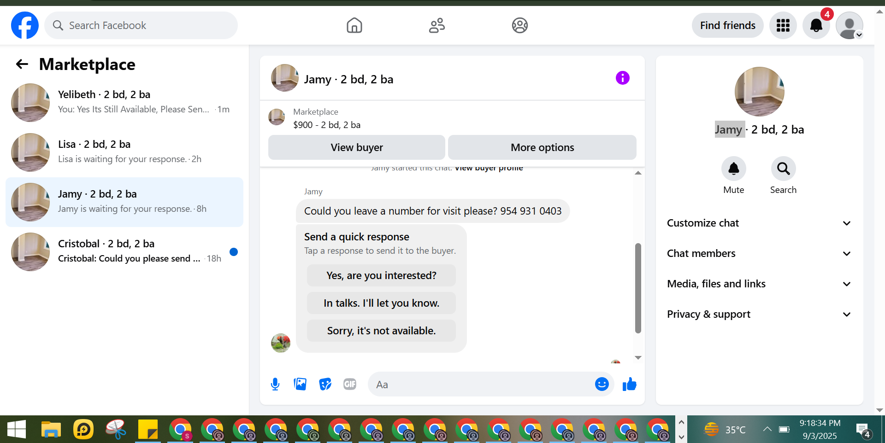Select Jamy's conversation in the list
Screen dimensions: 885x443
(124, 202)
